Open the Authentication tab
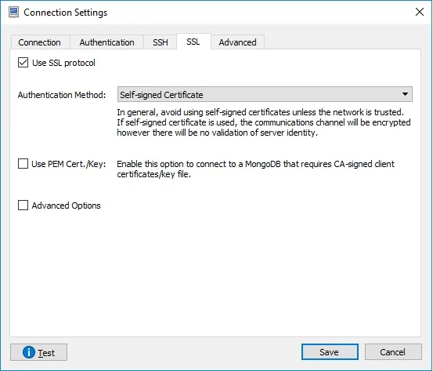The image size is (433, 371). point(106,42)
